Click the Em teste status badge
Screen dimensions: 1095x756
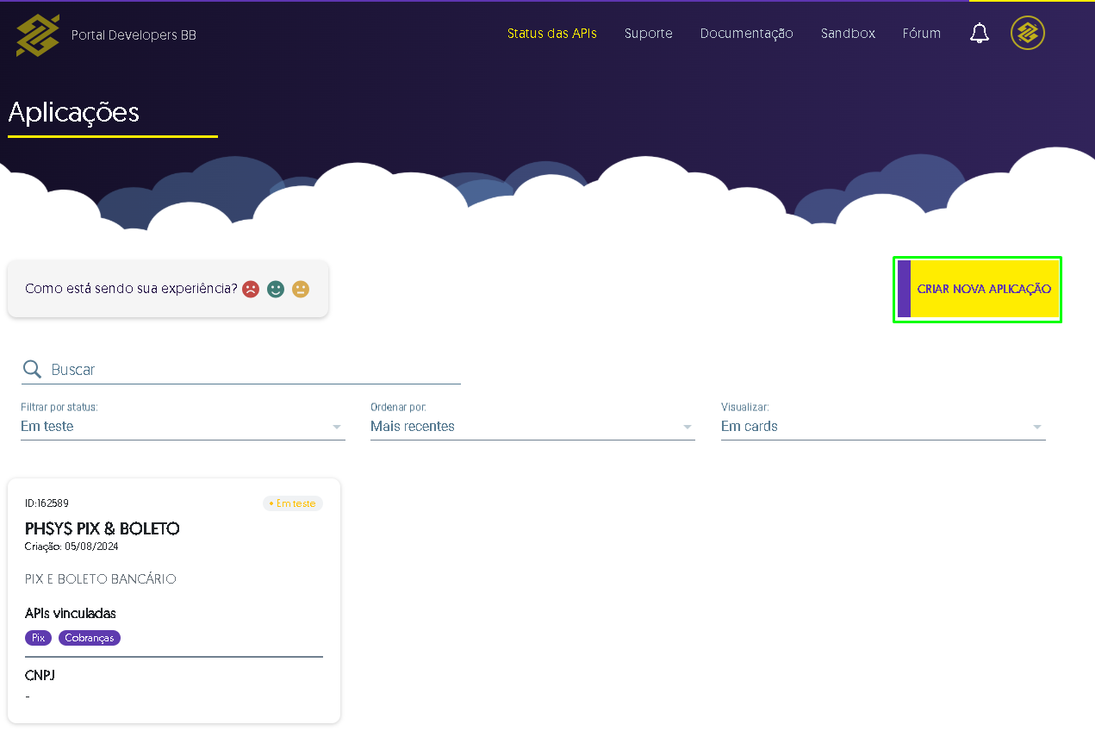coord(293,503)
